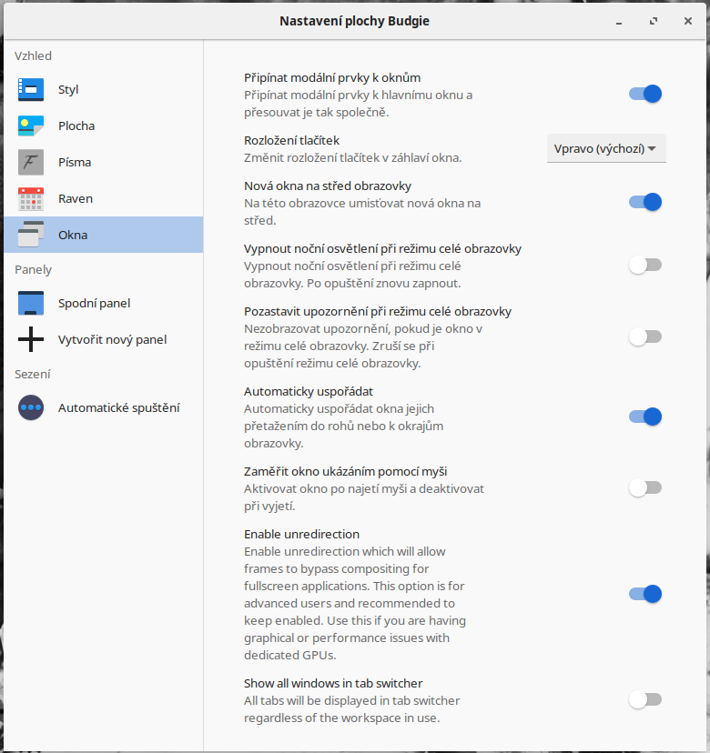Click text 'Změnit rozložení tlačítek v záhlaví okna.'
This screenshot has height=753, width=710.
click(x=353, y=157)
